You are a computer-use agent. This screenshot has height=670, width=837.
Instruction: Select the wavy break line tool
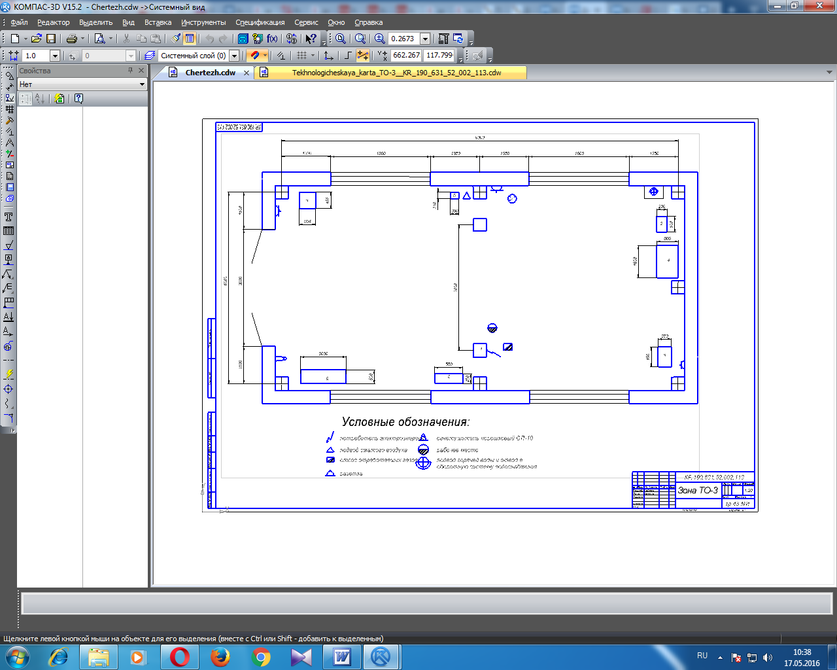(x=9, y=403)
